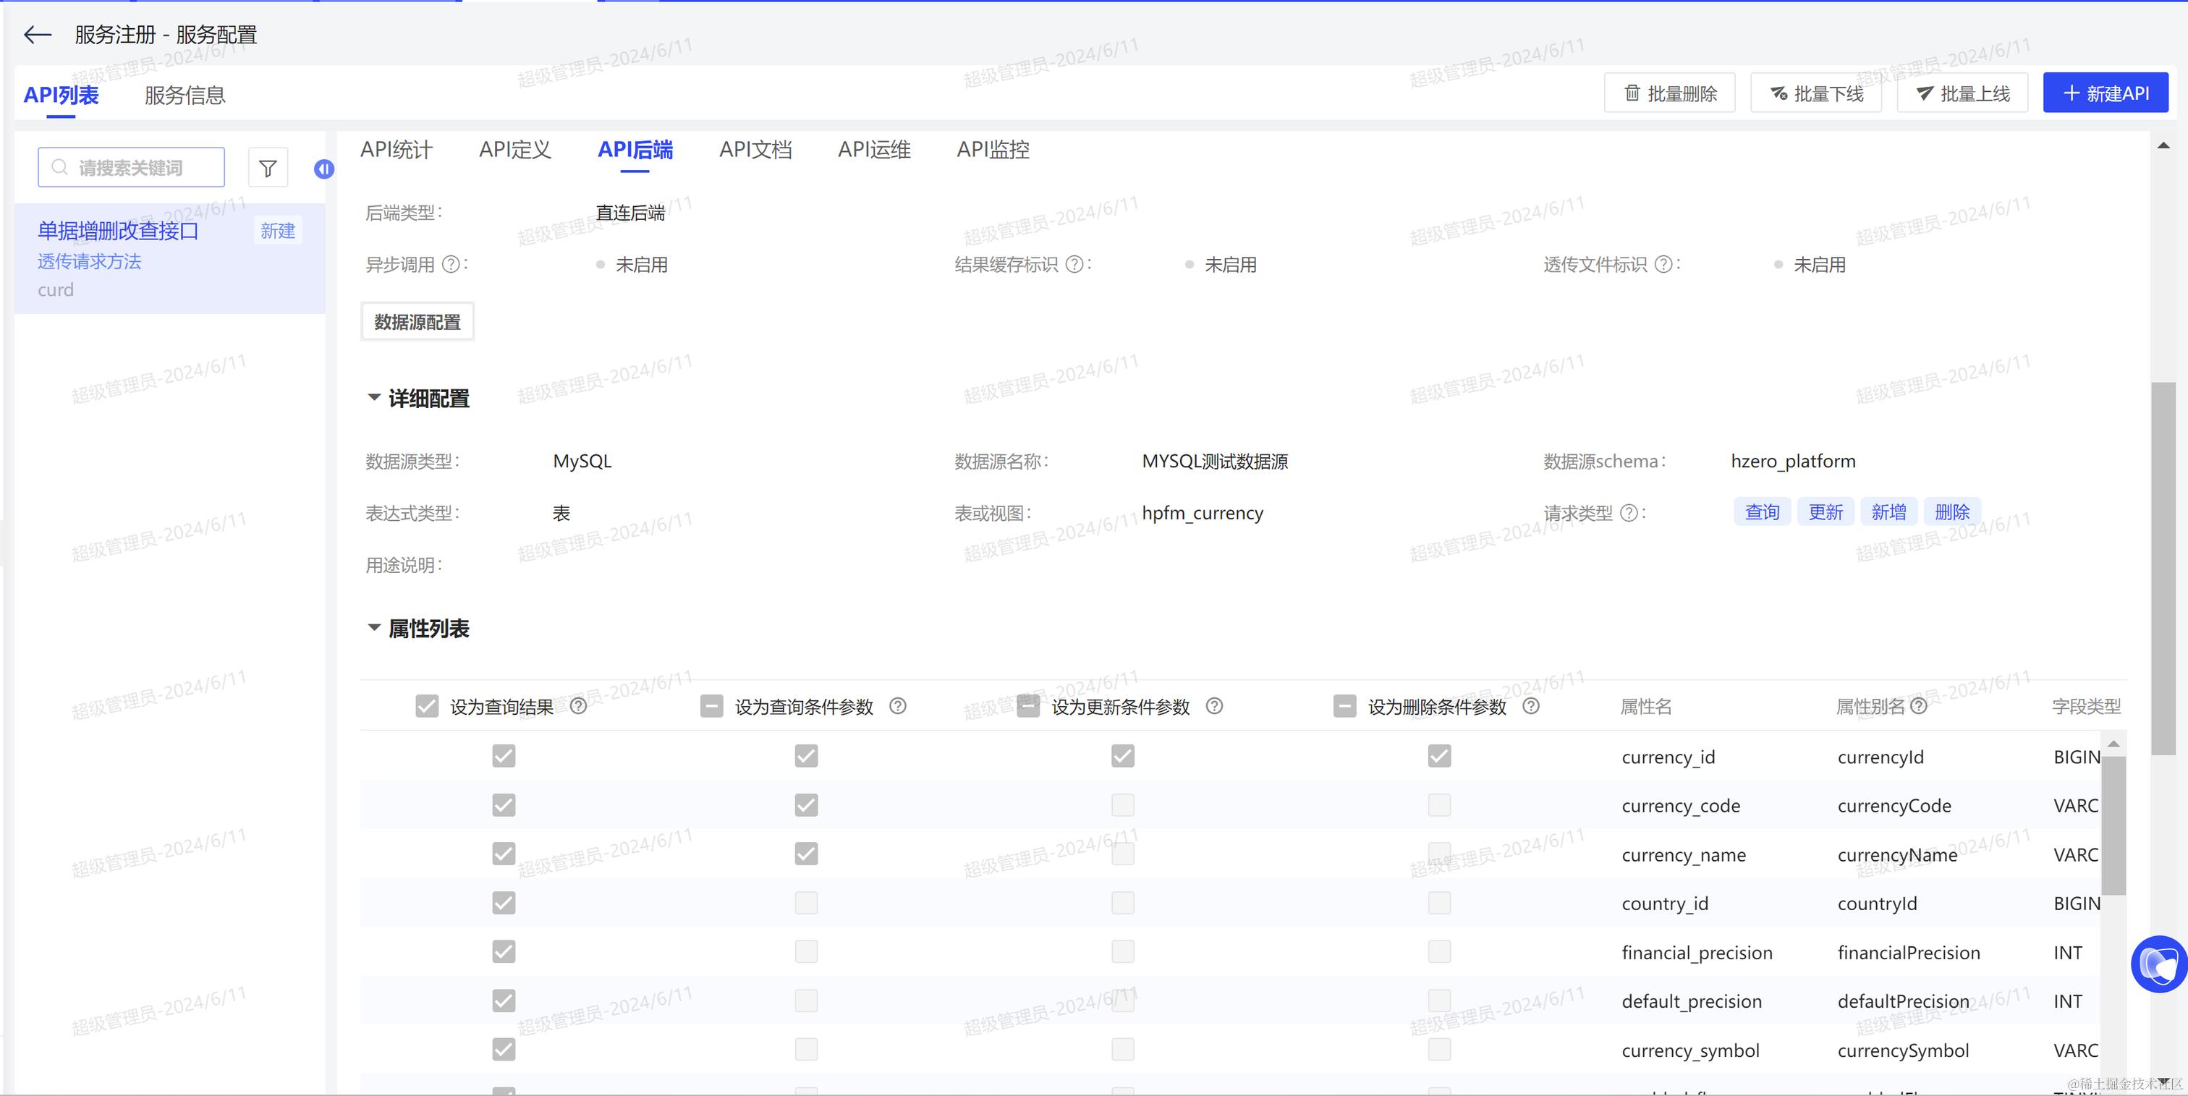
Task: Select the API后端 tab
Action: [635, 150]
